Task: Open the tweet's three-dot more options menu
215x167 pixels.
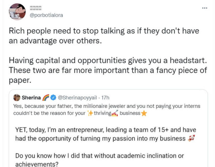Action: click(204, 8)
